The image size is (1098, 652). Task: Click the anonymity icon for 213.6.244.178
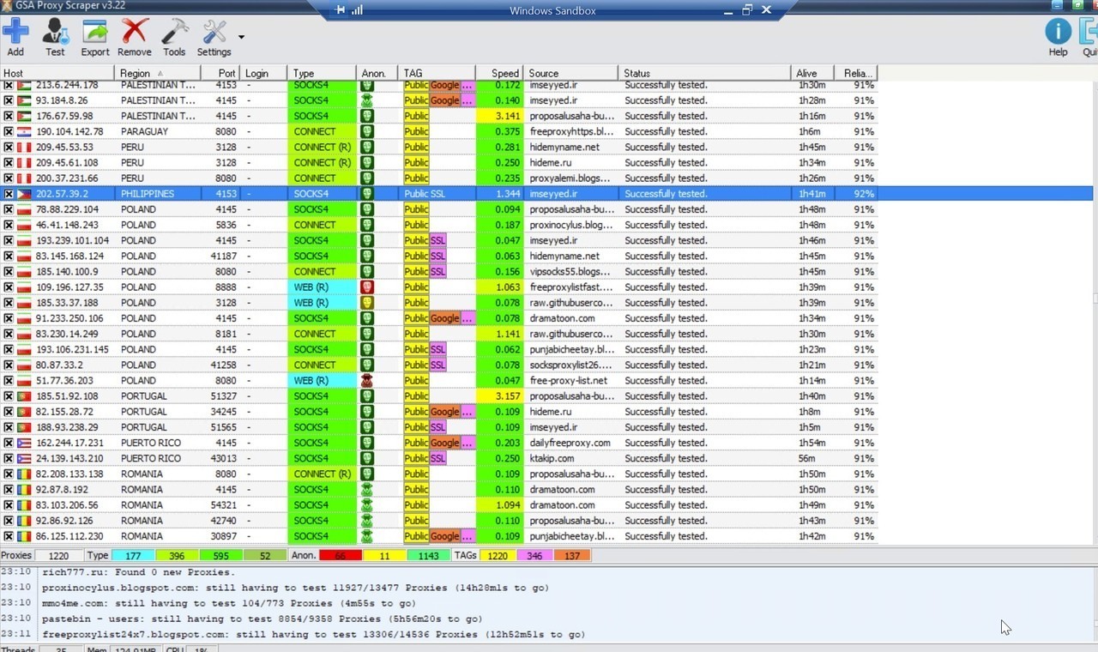(367, 85)
